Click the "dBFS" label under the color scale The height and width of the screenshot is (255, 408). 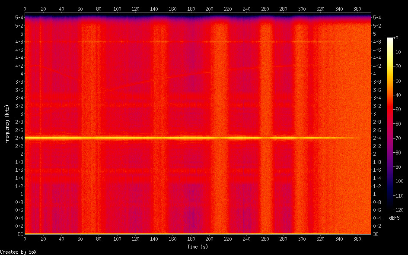[x=393, y=218]
